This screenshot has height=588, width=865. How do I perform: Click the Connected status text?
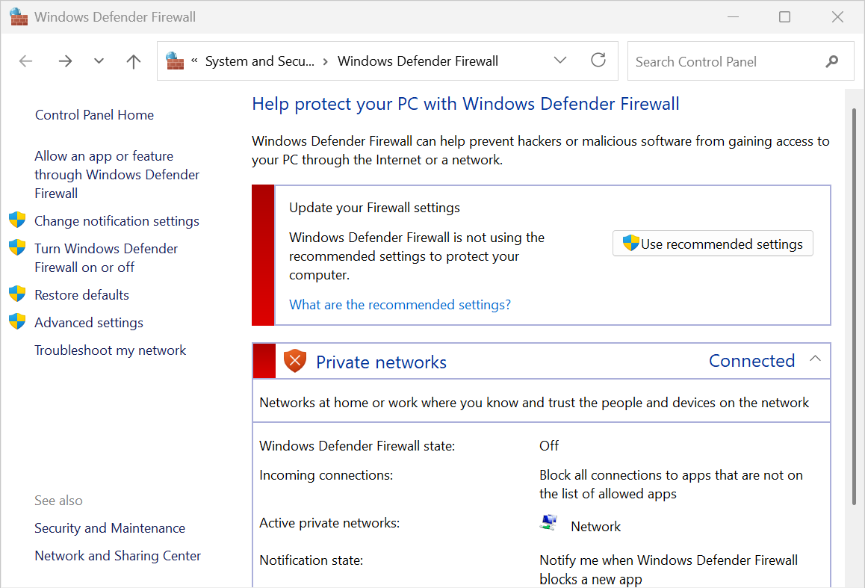pyautogui.click(x=752, y=361)
